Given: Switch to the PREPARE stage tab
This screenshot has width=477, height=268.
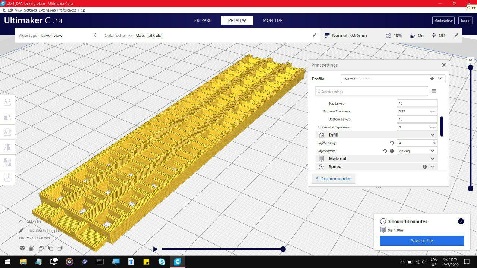Looking at the screenshot, I should click(x=203, y=20).
